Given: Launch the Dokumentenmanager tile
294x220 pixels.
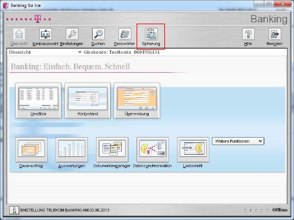Looking at the screenshot, I should click(112, 149).
